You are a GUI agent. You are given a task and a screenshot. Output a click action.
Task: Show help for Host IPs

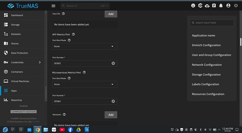pos(63,14)
